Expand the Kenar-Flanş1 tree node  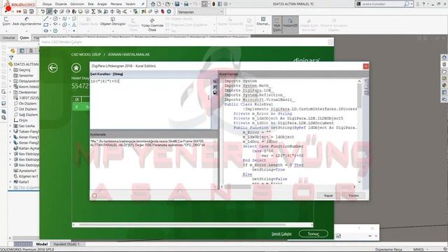point(10,137)
